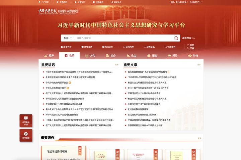The image size is (241, 160).
Task: Open 坚持党对工会的全面领导 speech item
Action: 79,109
